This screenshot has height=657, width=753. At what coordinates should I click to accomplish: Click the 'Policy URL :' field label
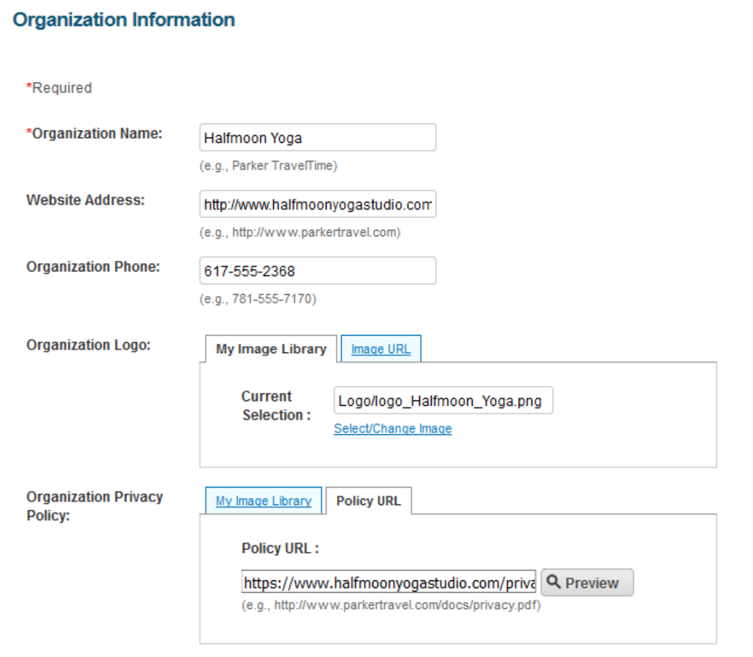tap(280, 548)
